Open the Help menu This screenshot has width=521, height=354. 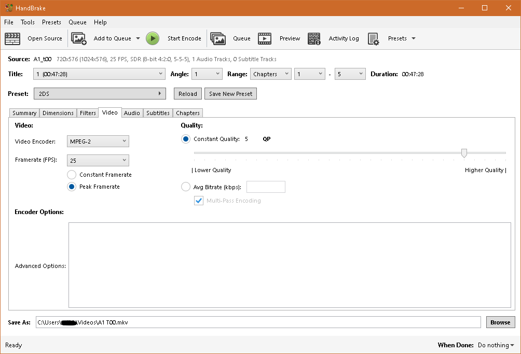coord(100,22)
